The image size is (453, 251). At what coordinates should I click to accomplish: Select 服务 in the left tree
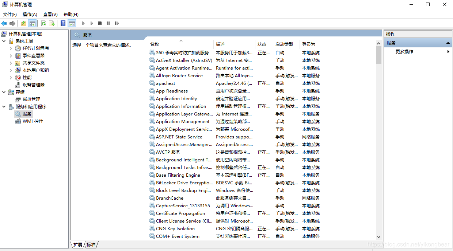pos(27,114)
